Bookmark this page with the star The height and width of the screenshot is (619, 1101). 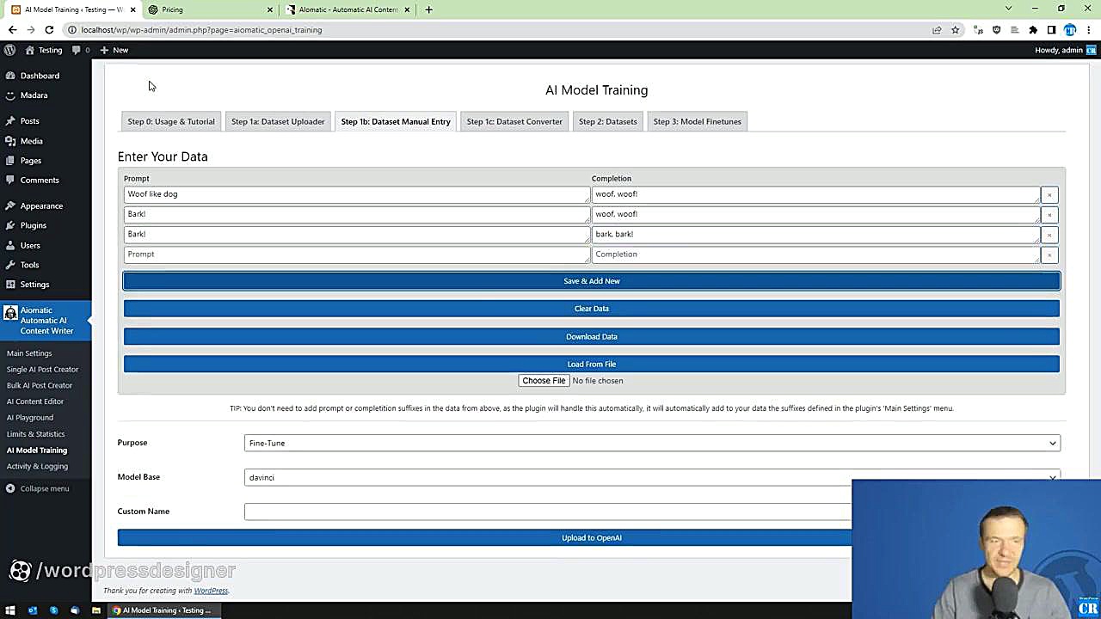click(x=955, y=29)
